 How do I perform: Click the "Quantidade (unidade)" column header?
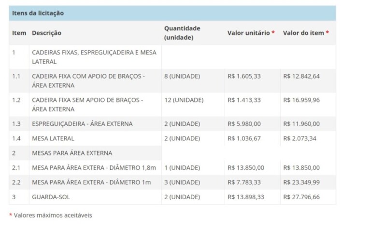pyautogui.click(x=182, y=33)
